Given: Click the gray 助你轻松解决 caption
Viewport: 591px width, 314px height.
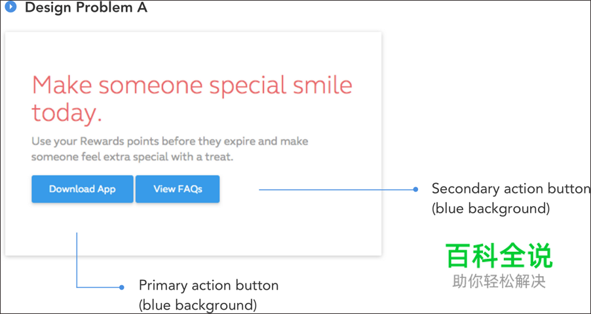Looking at the screenshot, I should coord(499,282).
